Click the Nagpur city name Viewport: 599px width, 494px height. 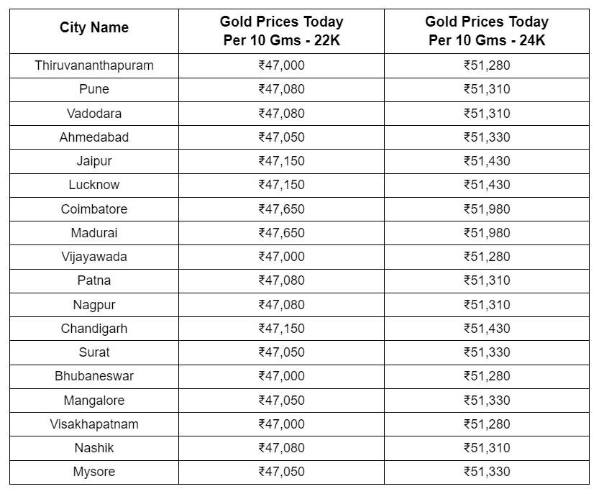(x=94, y=305)
